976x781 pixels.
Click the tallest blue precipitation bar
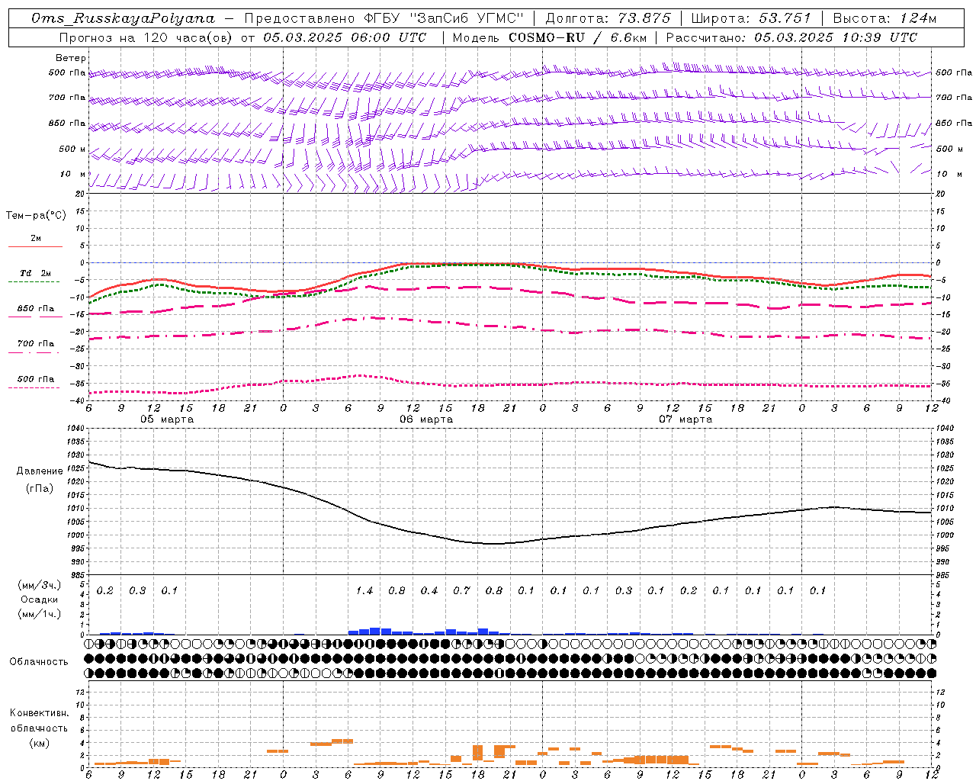click(x=375, y=632)
